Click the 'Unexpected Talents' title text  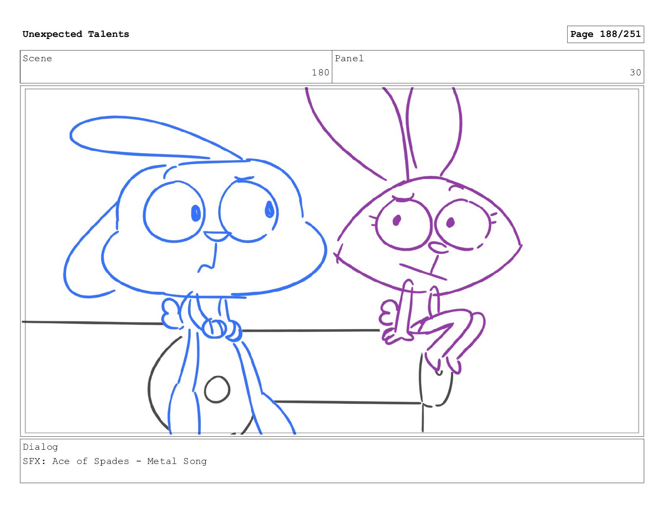click(76, 34)
